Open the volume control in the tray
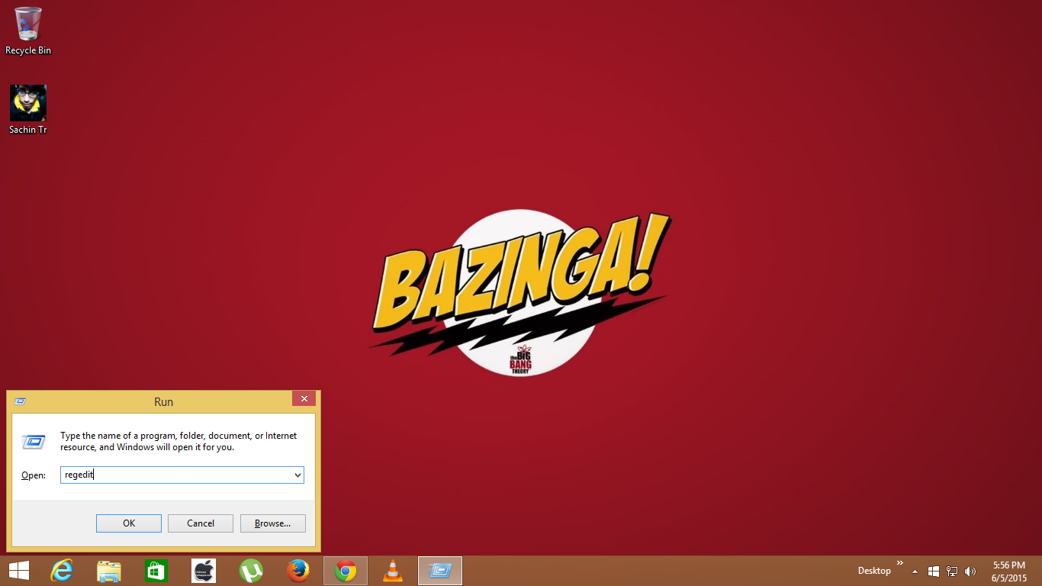This screenshot has height=586, width=1042. [x=970, y=571]
